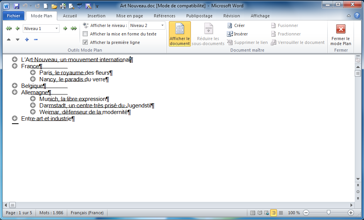
Task: Click the Insérer subdocument button
Action: pos(238,34)
